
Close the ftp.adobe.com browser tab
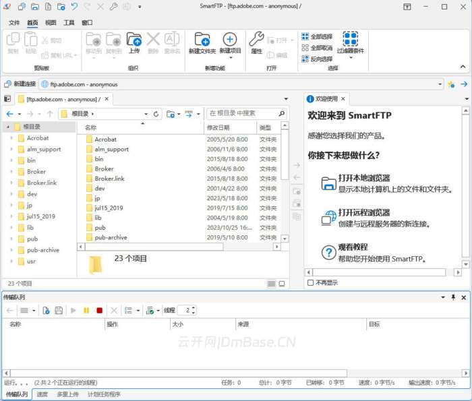107,98
